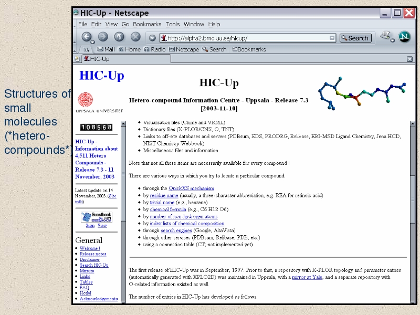The image size is (420, 315).
Task: Open the File menu
Action: click(x=83, y=24)
